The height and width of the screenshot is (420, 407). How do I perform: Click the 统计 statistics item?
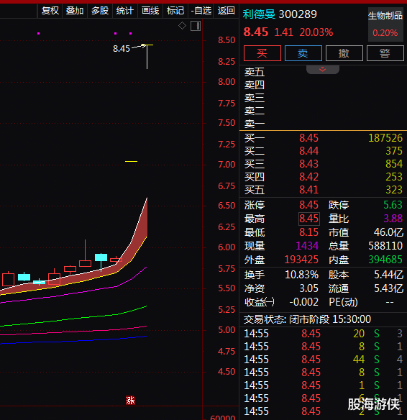click(x=125, y=11)
